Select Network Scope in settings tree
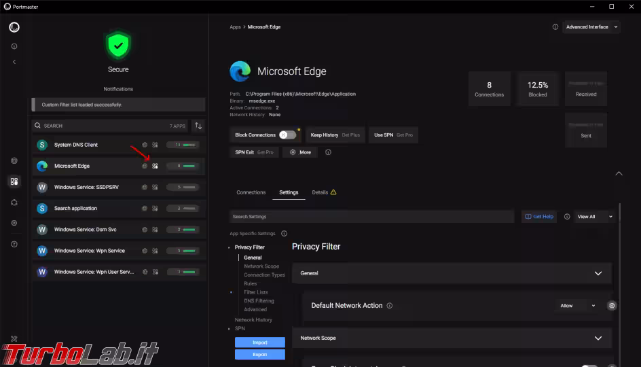This screenshot has height=367, width=641. 261,266
